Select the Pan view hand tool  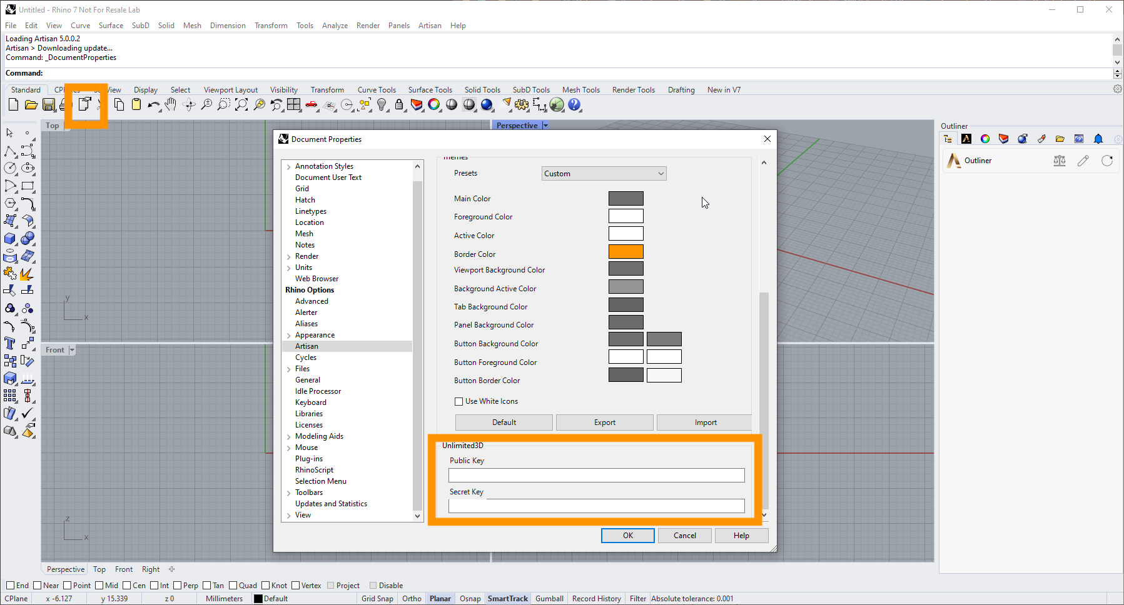tap(171, 105)
